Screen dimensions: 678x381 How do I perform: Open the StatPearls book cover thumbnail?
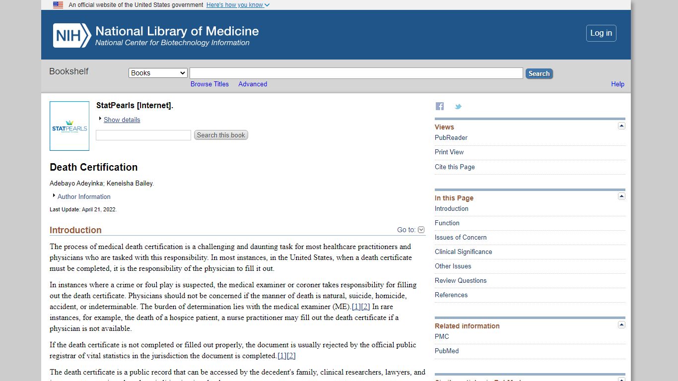tap(69, 126)
